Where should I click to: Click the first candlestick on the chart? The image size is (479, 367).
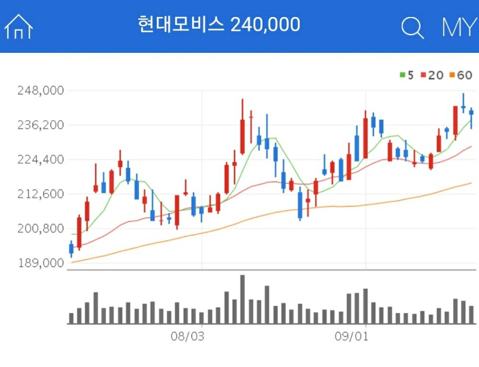[70, 248]
